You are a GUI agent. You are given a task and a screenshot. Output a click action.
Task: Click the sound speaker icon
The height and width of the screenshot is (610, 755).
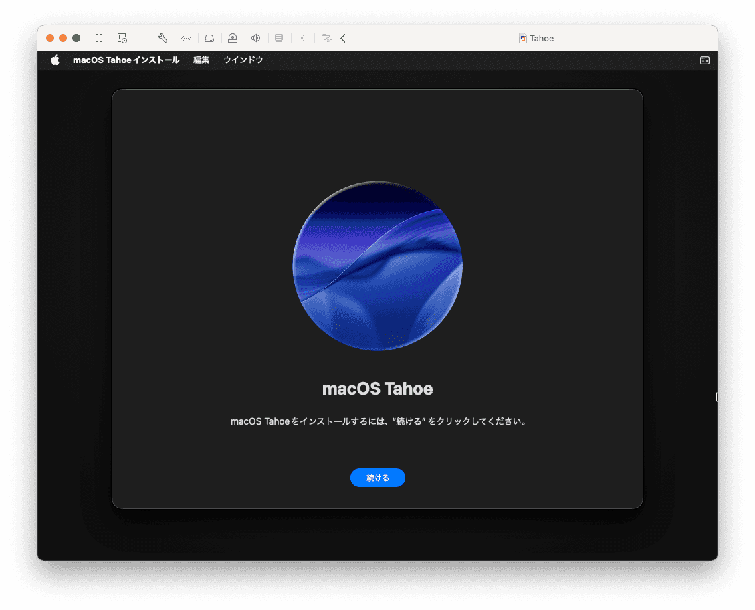[x=255, y=38]
